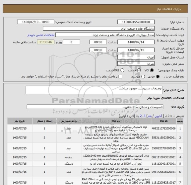Click the response deadline date 1400/07/14 field

click(136, 42)
